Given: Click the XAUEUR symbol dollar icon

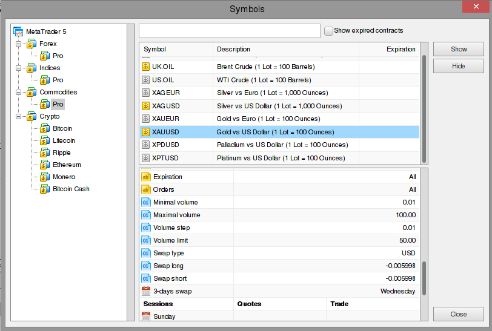Looking at the screenshot, I should (x=145, y=119).
